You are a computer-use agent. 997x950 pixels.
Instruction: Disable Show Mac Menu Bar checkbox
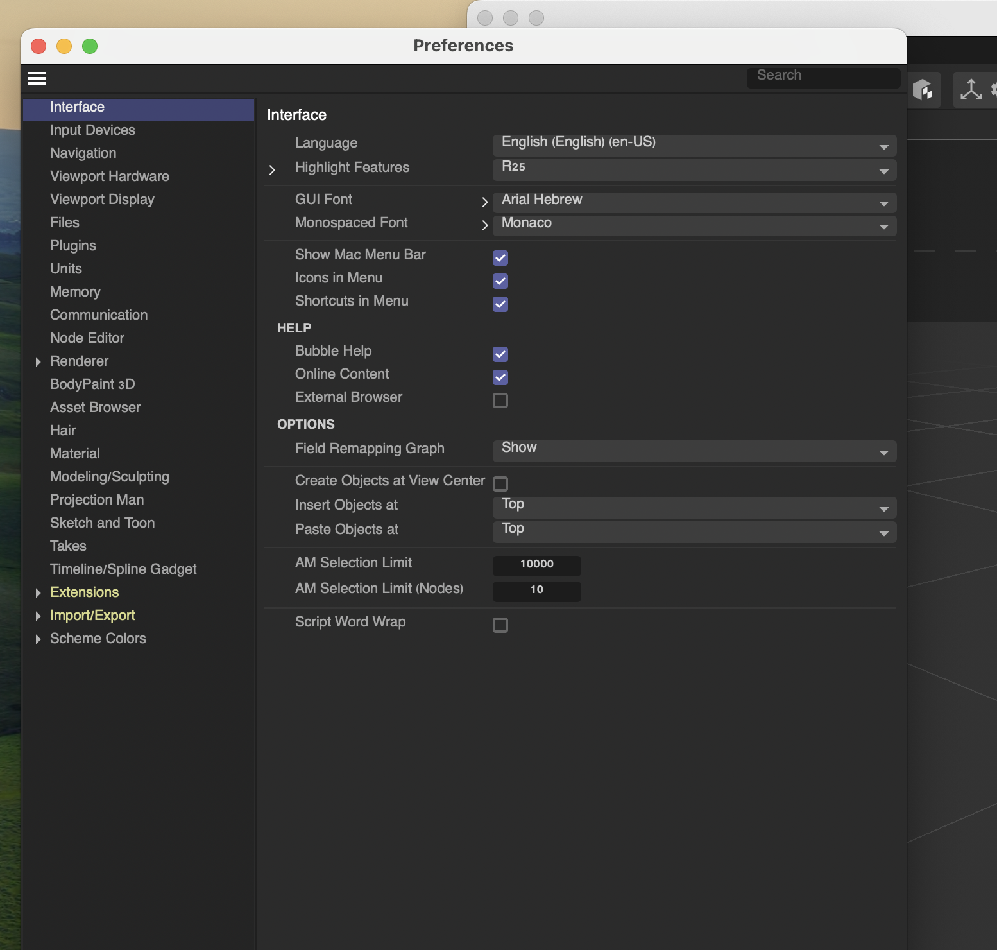pyautogui.click(x=500, y=258)
